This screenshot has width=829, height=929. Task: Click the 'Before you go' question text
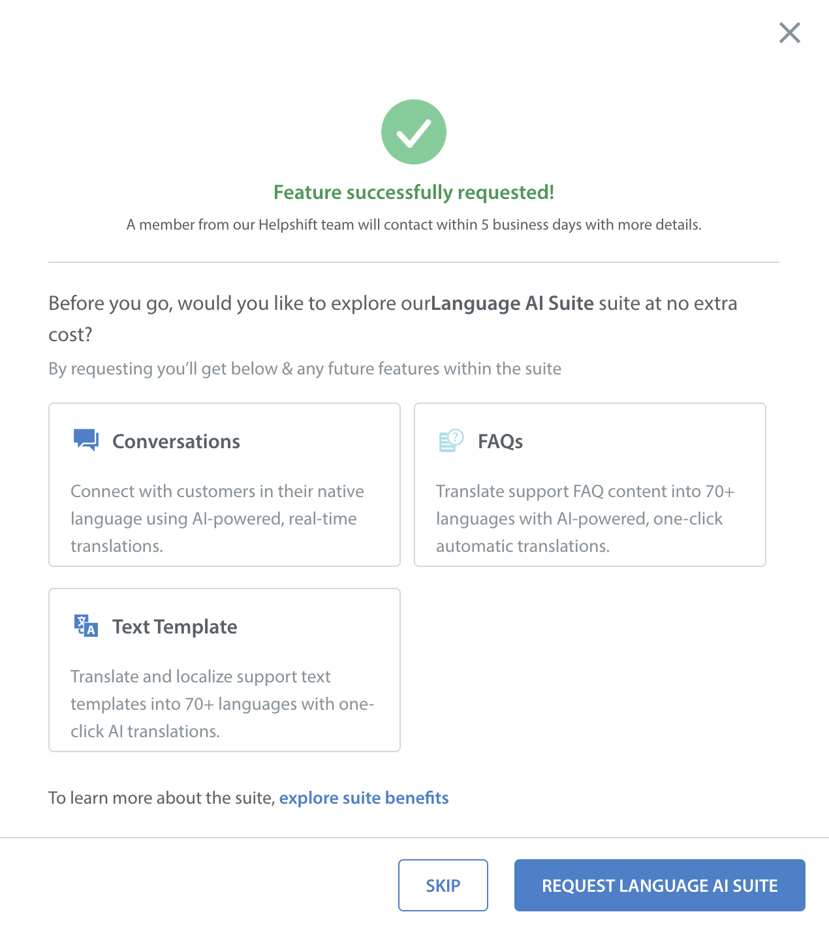239,304
